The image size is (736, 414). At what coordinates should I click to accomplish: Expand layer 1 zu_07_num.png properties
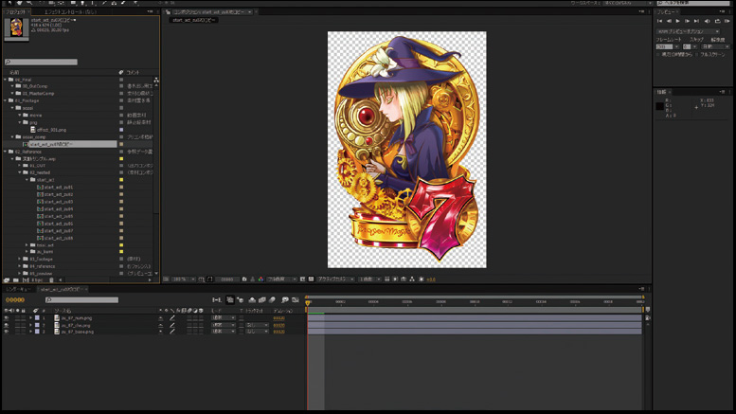(30, 317)
